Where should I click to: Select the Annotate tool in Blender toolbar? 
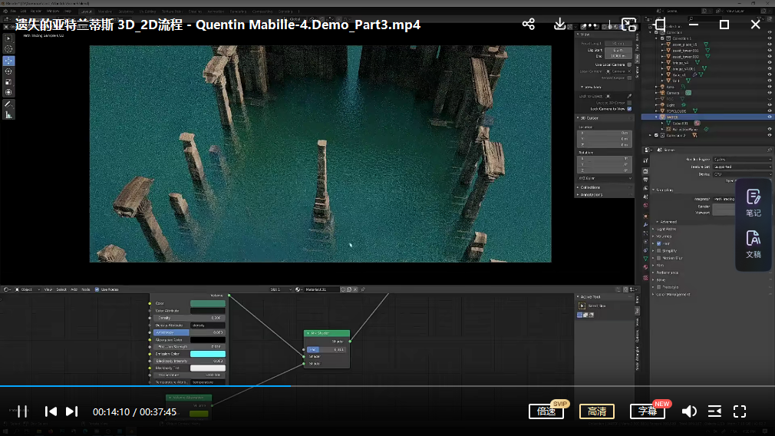click(x=8, y=104)
